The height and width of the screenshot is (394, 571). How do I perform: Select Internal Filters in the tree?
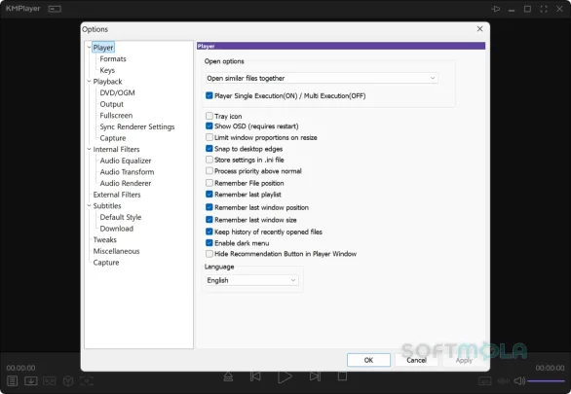coord(116,150)
